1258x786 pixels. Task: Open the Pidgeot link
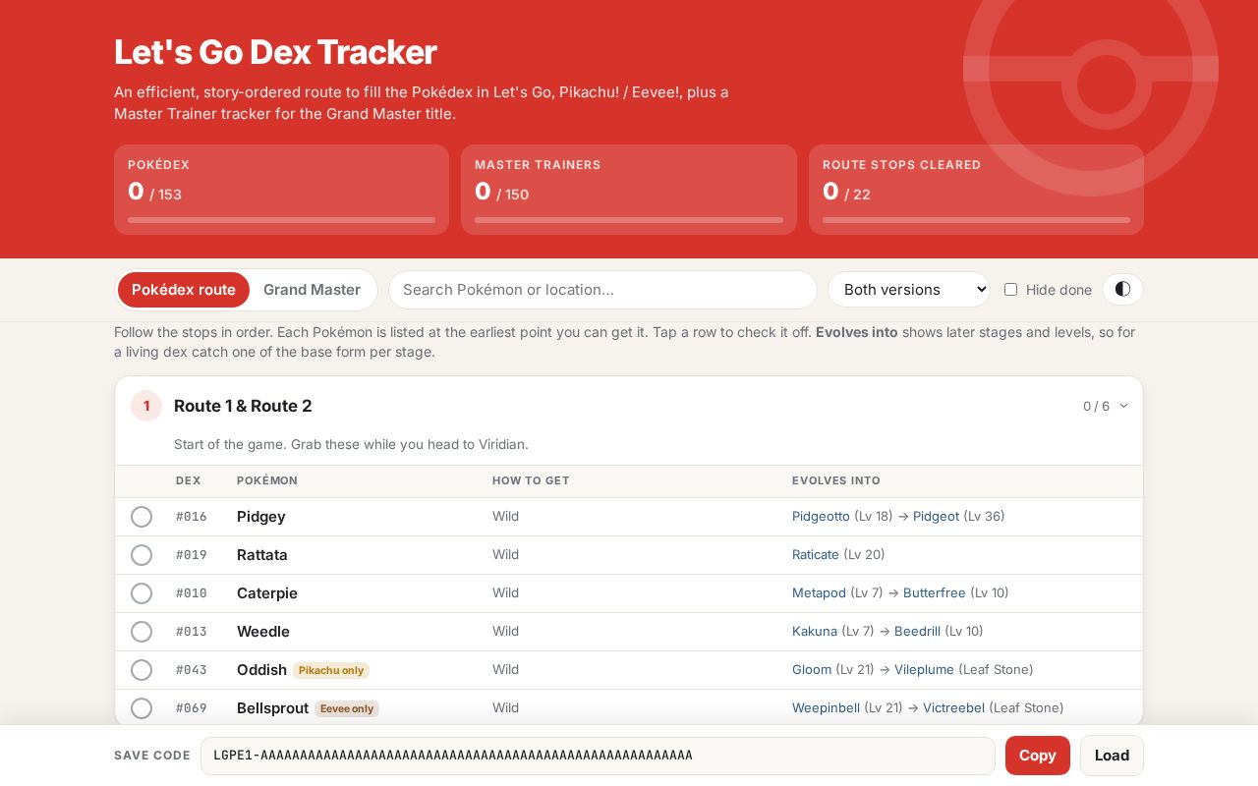point(936,517)
